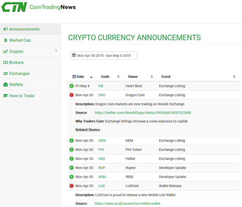Expand the Heart Beat row details

[x=71, y=86]
